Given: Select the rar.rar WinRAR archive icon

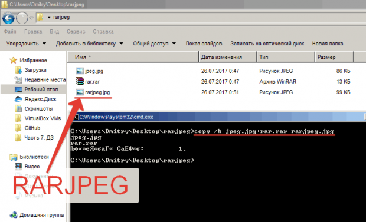Looking at the screenshot, I should [80, 81].
